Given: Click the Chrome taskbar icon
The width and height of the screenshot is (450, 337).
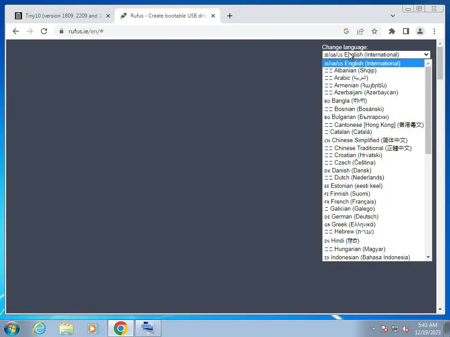Looking at the screenshot, I should click(120, 328).
